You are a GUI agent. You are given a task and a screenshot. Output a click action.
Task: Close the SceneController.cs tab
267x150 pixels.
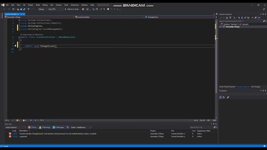point(24,14)
